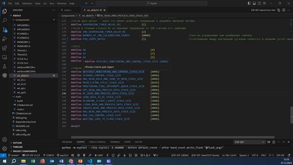Viewport: 293px width, 165px height.
Task: Open errors and warnings count in status bar
Action: tap(145, 155)
